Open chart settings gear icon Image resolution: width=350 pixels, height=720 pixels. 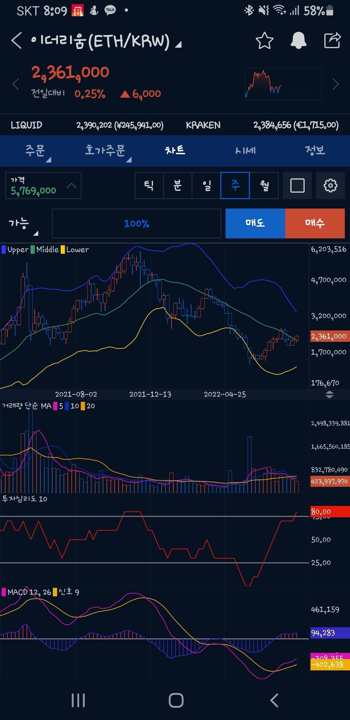click(x=330, y=186)
